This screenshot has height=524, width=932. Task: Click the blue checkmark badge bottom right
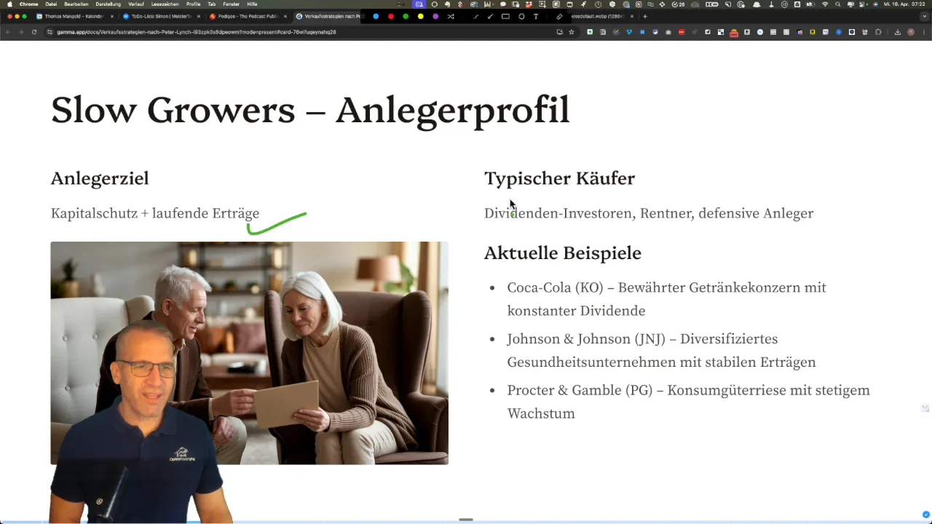(925, 514)
